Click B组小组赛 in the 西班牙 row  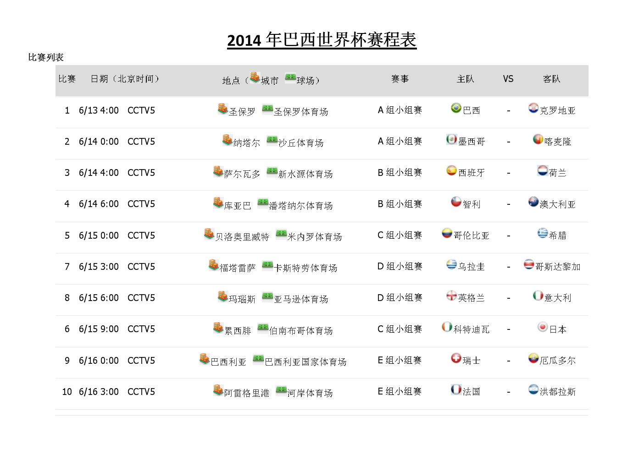(400, 172)
